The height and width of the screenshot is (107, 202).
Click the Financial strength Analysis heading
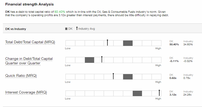(29, 4)
